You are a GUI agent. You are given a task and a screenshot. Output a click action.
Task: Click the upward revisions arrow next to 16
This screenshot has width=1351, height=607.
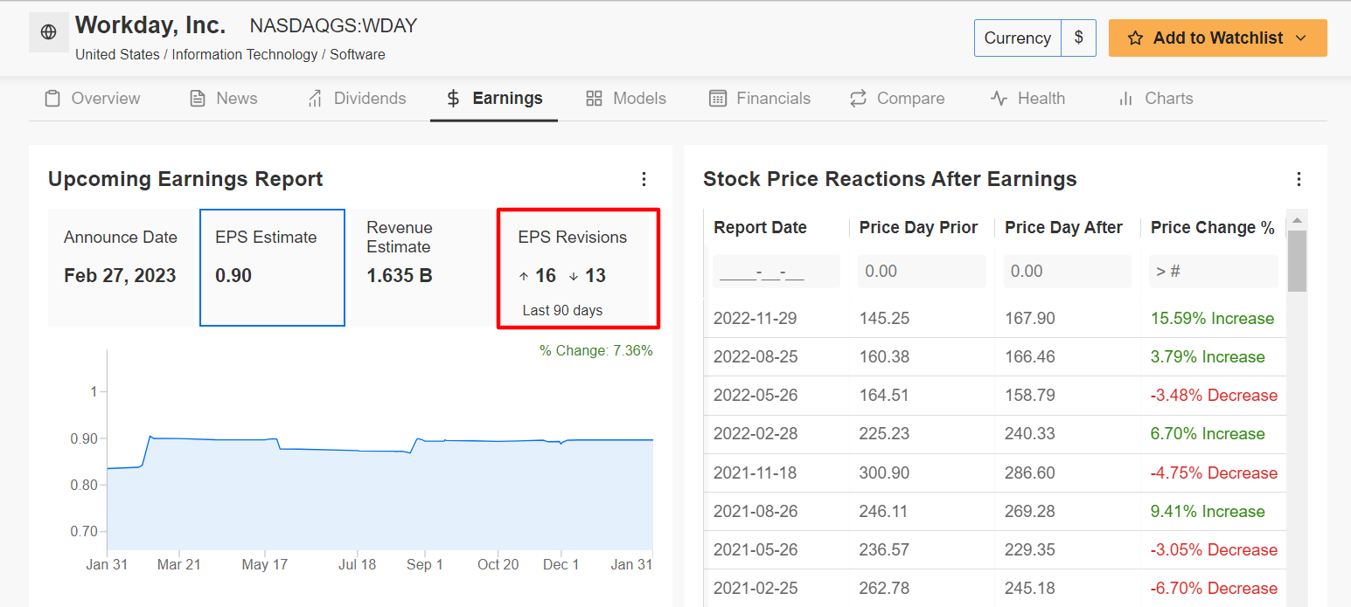[x=524, y=277]
